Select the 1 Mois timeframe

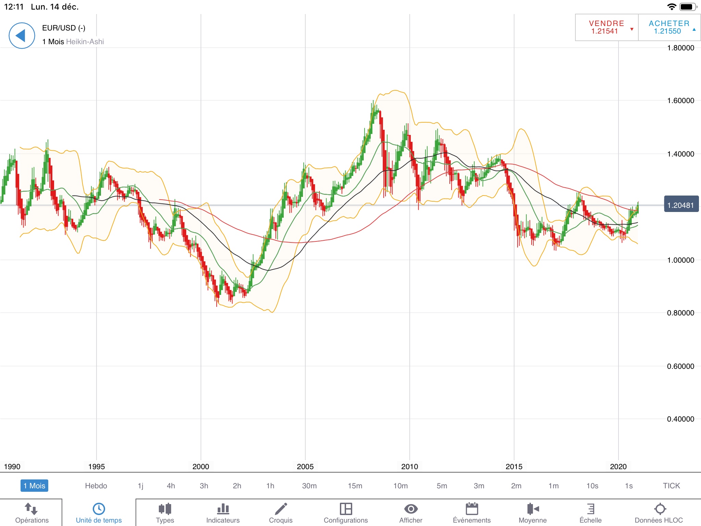(x=34, y=486)
